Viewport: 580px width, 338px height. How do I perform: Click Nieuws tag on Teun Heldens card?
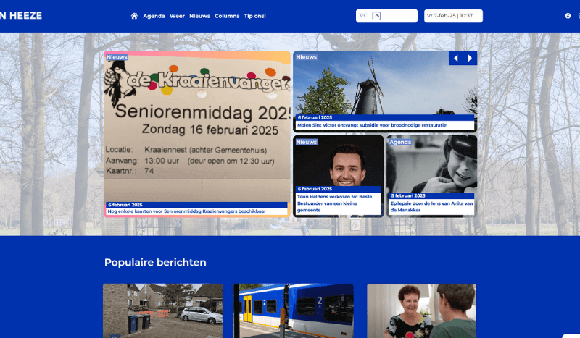306,142
